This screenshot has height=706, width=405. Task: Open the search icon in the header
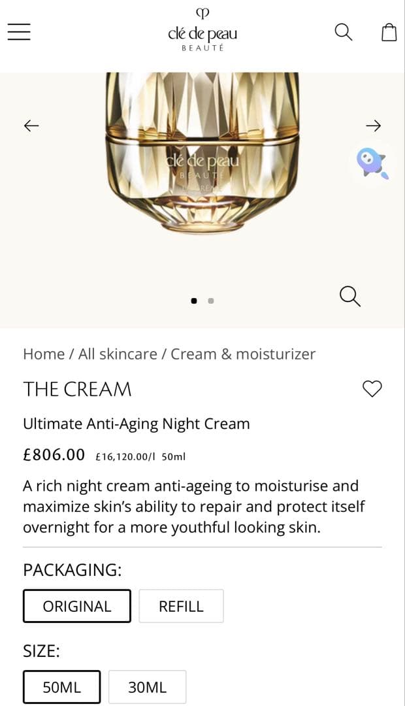click(x=343, y=31)
